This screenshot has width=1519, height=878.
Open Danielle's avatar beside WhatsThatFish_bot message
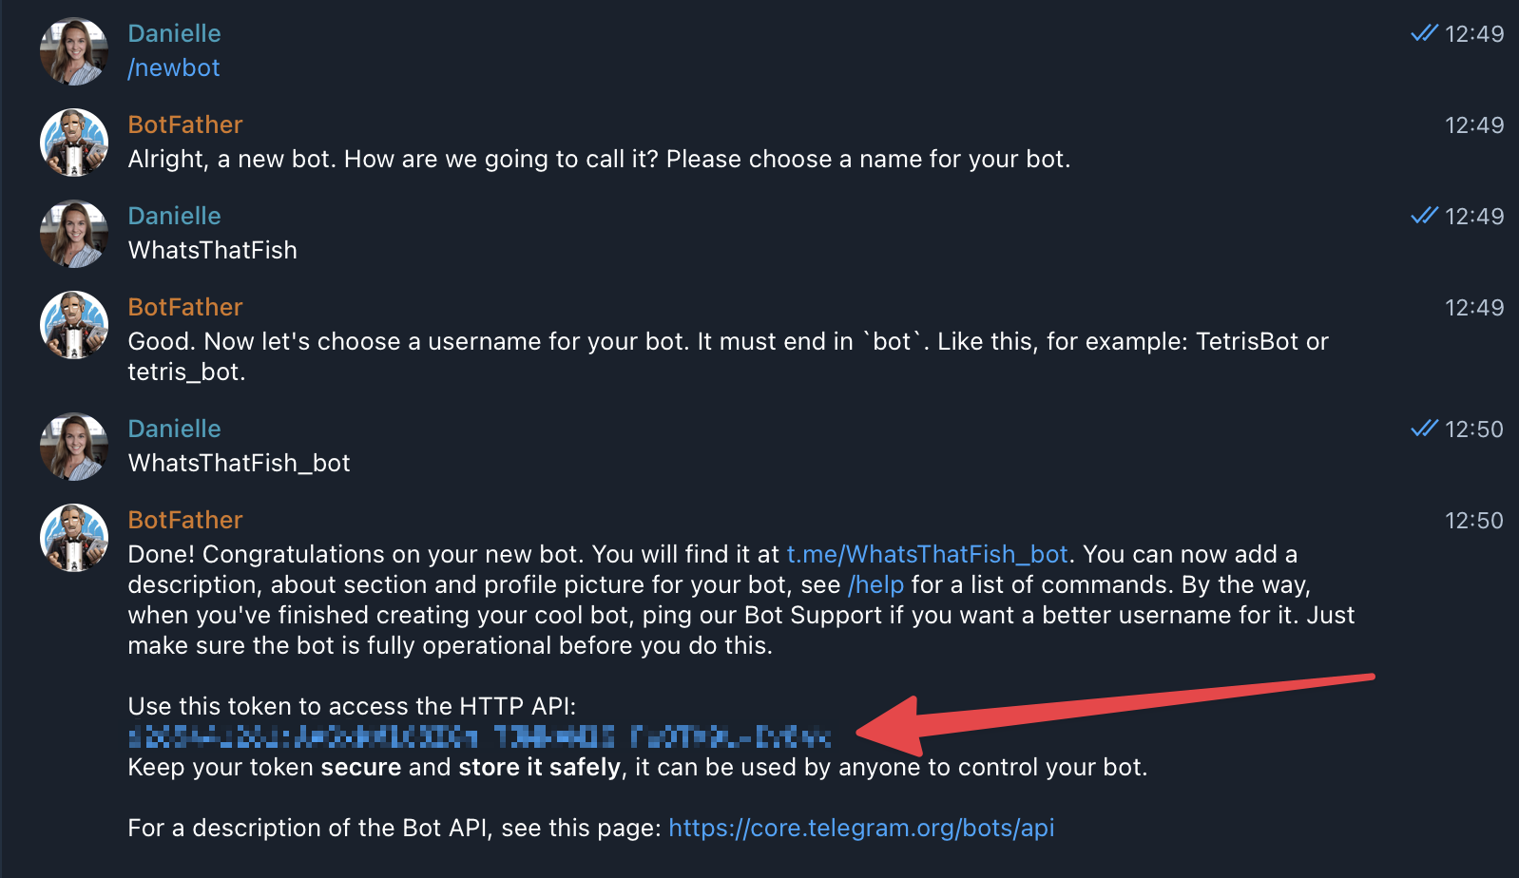pyautogui.click(x=74, y=446)
